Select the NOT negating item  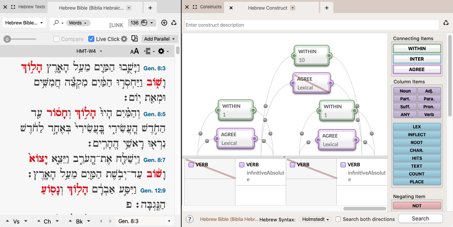click(417, 206)
